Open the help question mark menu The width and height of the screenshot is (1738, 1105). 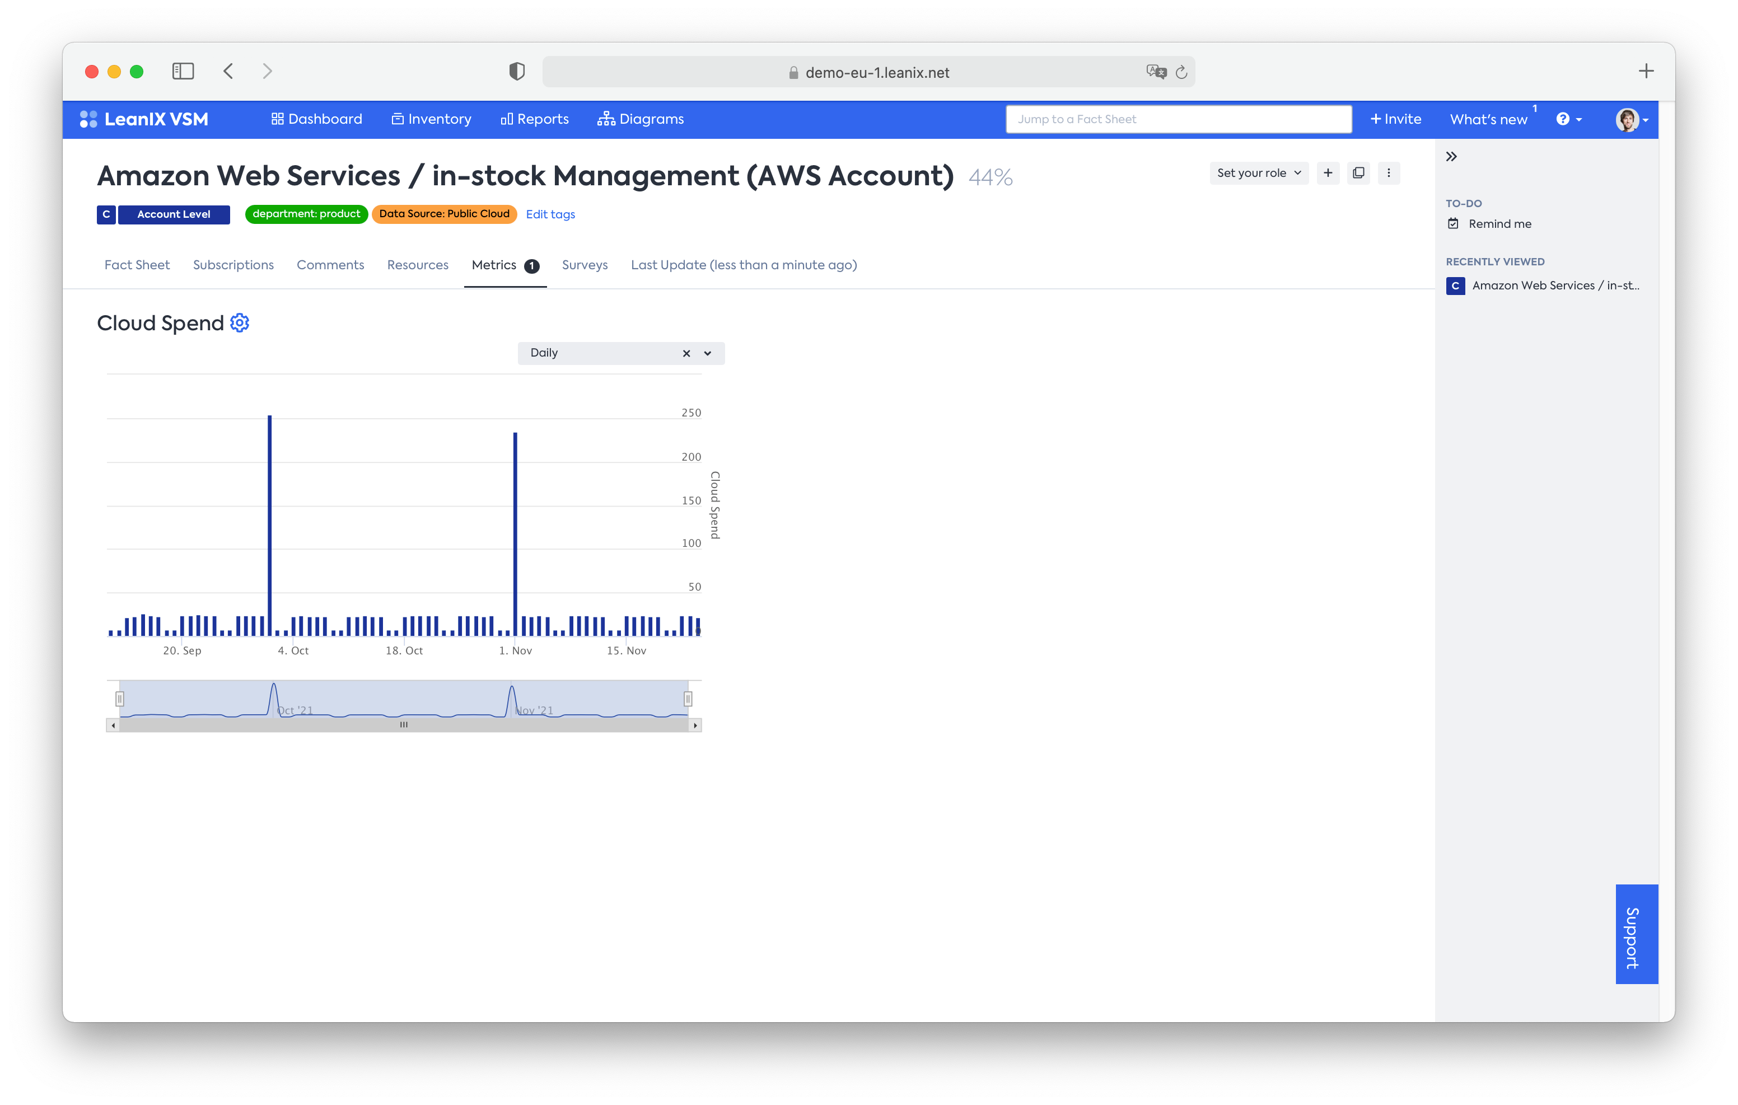tap(1568, 119)
